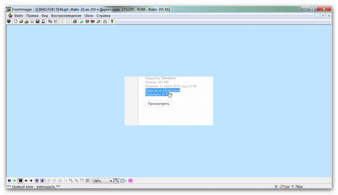Screen dimensions: 338x195
Task: Click the blue info icon in bottom toolbar
Action: pyautogui.click(x=9, y=181)
